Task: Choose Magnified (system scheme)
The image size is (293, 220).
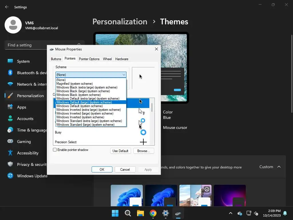Action: click(x=91, y=84)
